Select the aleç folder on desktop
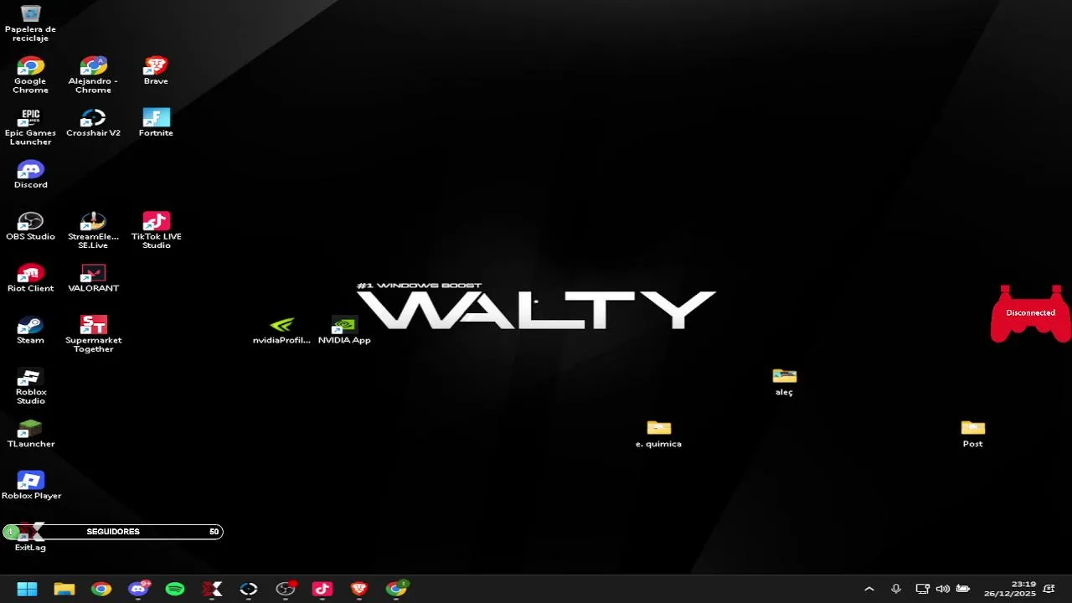1072x603 pixels. click(784, 383)
